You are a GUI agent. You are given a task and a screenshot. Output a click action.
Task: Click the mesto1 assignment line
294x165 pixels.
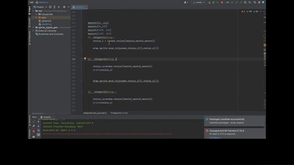pos(98,23)
